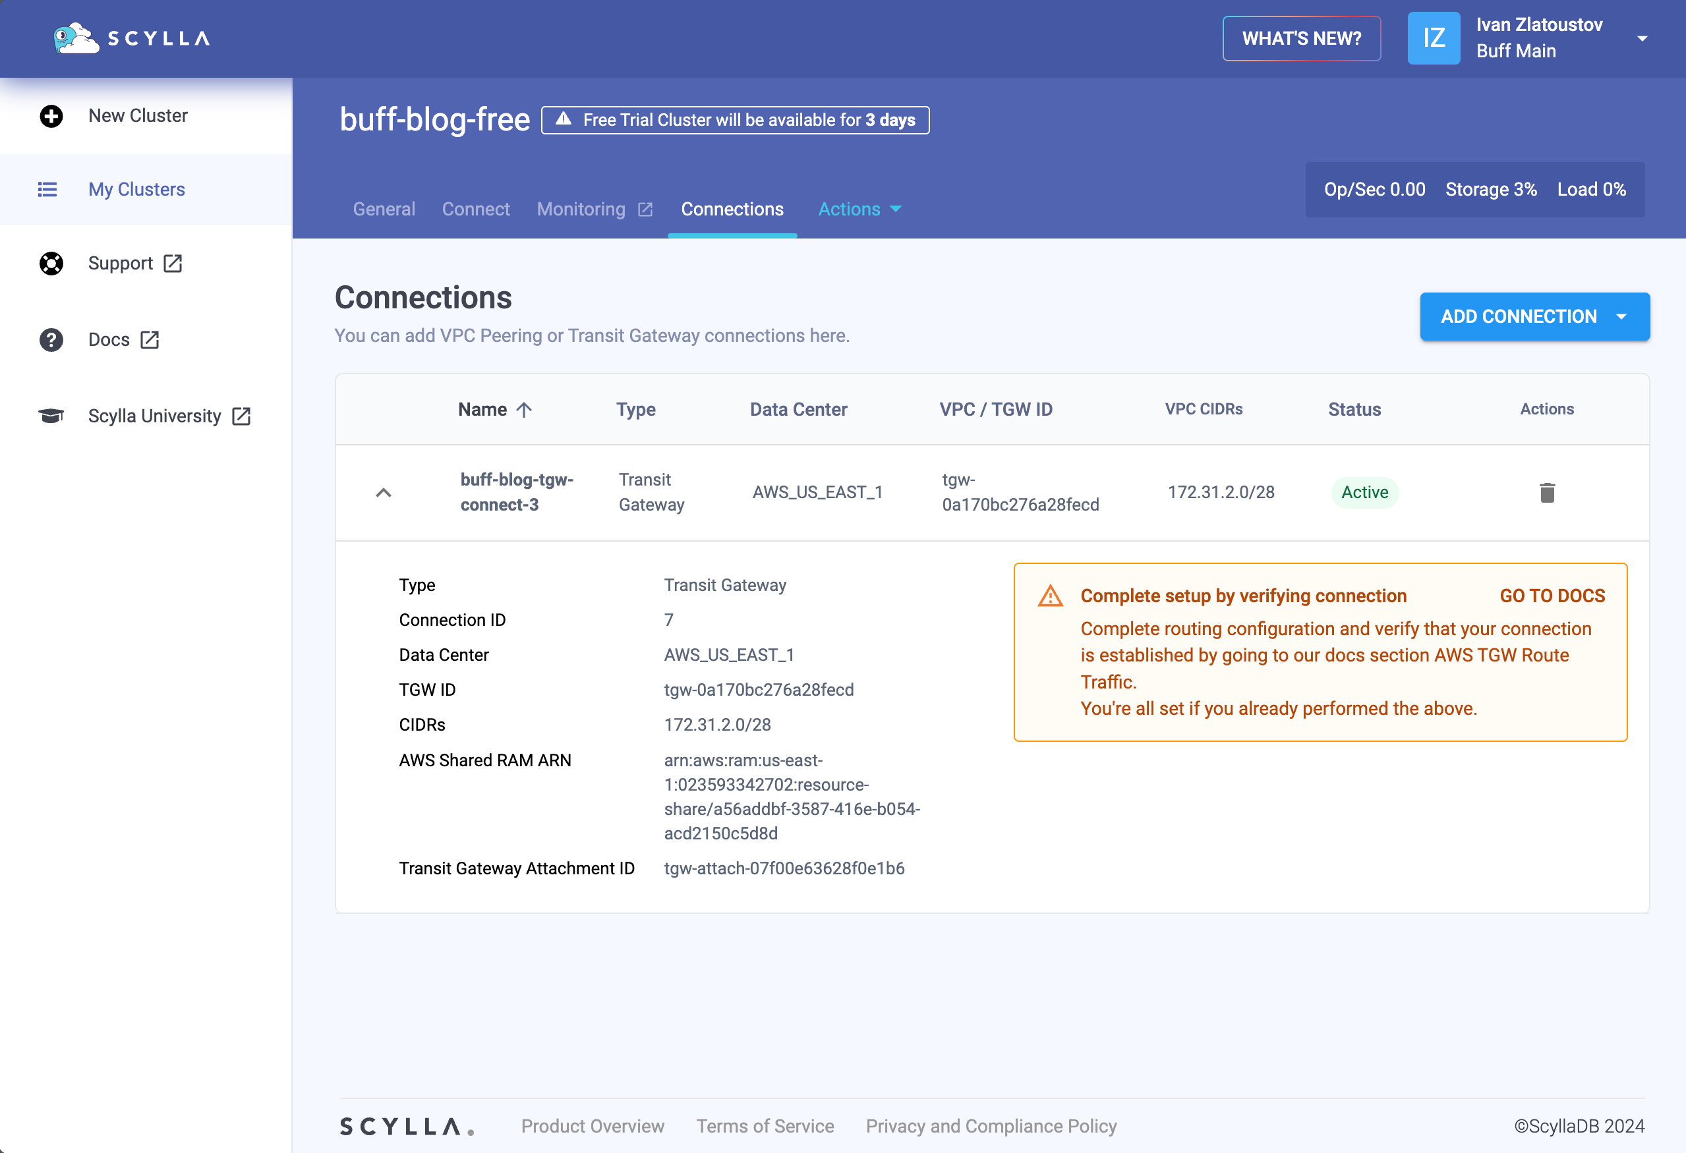1686x1153 pixels.
Task: Open the Product Overview footer link
Action: coord(592,1125)
